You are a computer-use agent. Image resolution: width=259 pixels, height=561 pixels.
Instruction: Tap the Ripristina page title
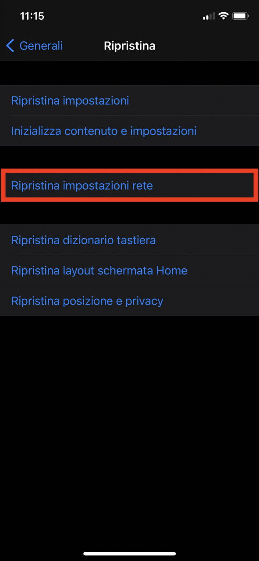(x=130, y=46)
